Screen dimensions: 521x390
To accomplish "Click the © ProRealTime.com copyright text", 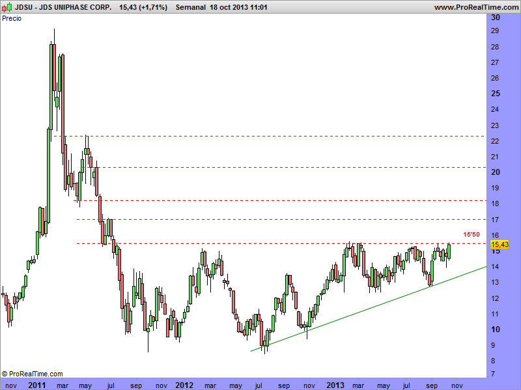I will [x=32, y=374].
